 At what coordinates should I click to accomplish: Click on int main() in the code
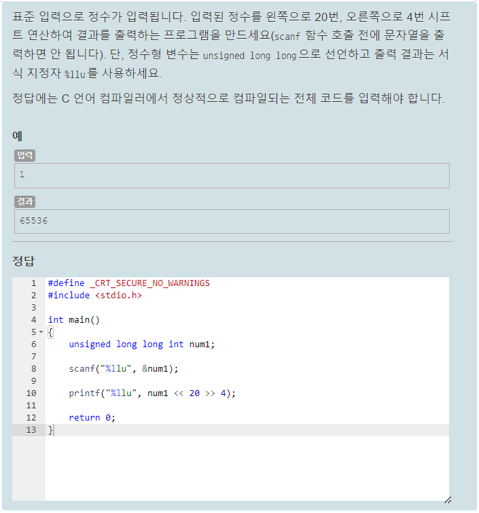point(73,320)
